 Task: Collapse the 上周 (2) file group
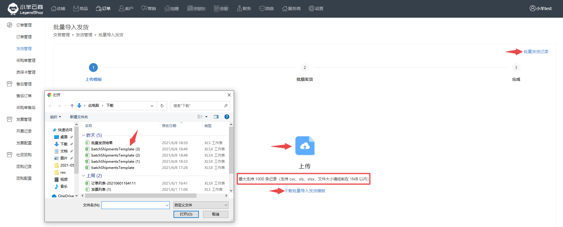84,176
